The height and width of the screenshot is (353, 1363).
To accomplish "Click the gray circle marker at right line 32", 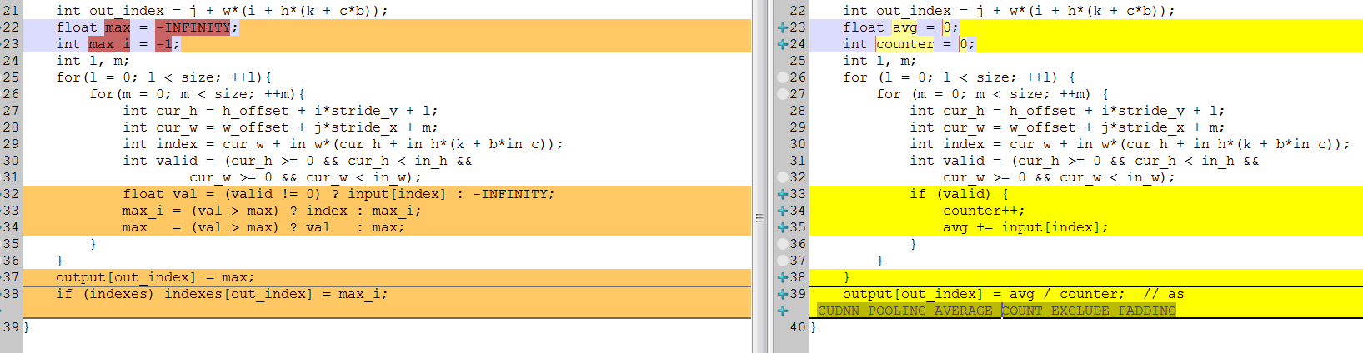I will (x=783, y=177).
